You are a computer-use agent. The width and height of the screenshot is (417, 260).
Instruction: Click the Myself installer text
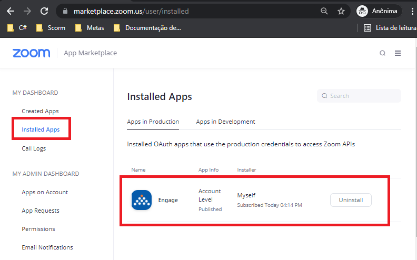click(x=246, y=195)
